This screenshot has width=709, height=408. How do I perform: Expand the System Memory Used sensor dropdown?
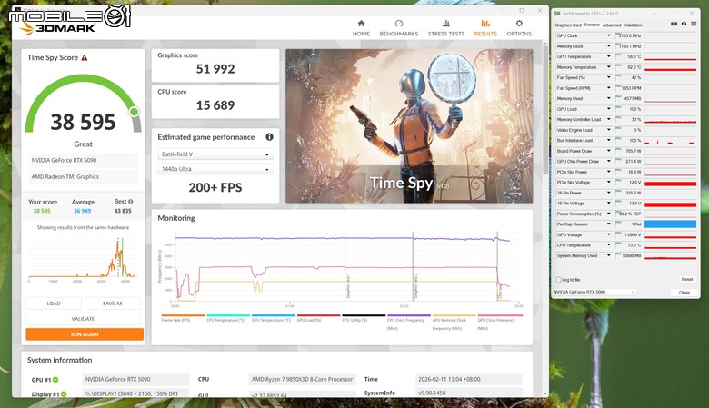point(609,255)
